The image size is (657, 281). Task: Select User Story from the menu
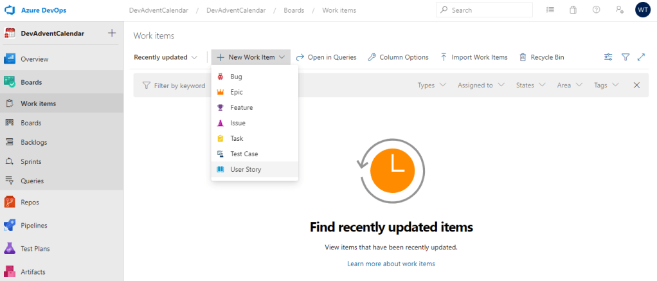click(x=246, y=170)
